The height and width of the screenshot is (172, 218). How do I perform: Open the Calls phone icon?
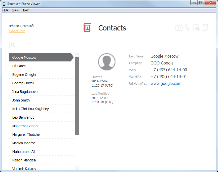point(187,27)
